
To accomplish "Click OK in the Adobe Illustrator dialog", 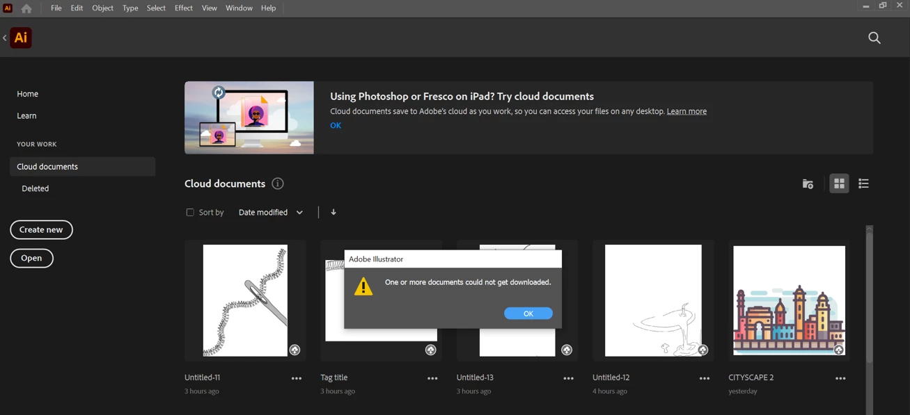I will pos(528,314).
